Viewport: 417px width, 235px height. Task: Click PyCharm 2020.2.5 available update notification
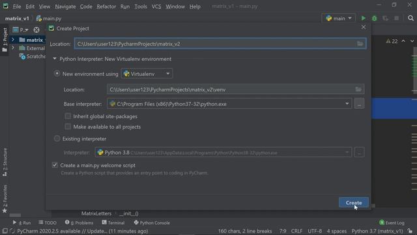pyautogui.click(x=83, y=231)
